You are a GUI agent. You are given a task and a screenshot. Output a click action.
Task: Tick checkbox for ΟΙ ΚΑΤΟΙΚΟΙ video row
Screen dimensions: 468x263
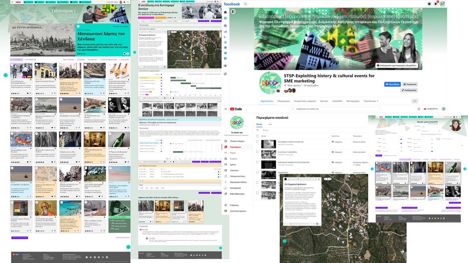pos(258,152)
